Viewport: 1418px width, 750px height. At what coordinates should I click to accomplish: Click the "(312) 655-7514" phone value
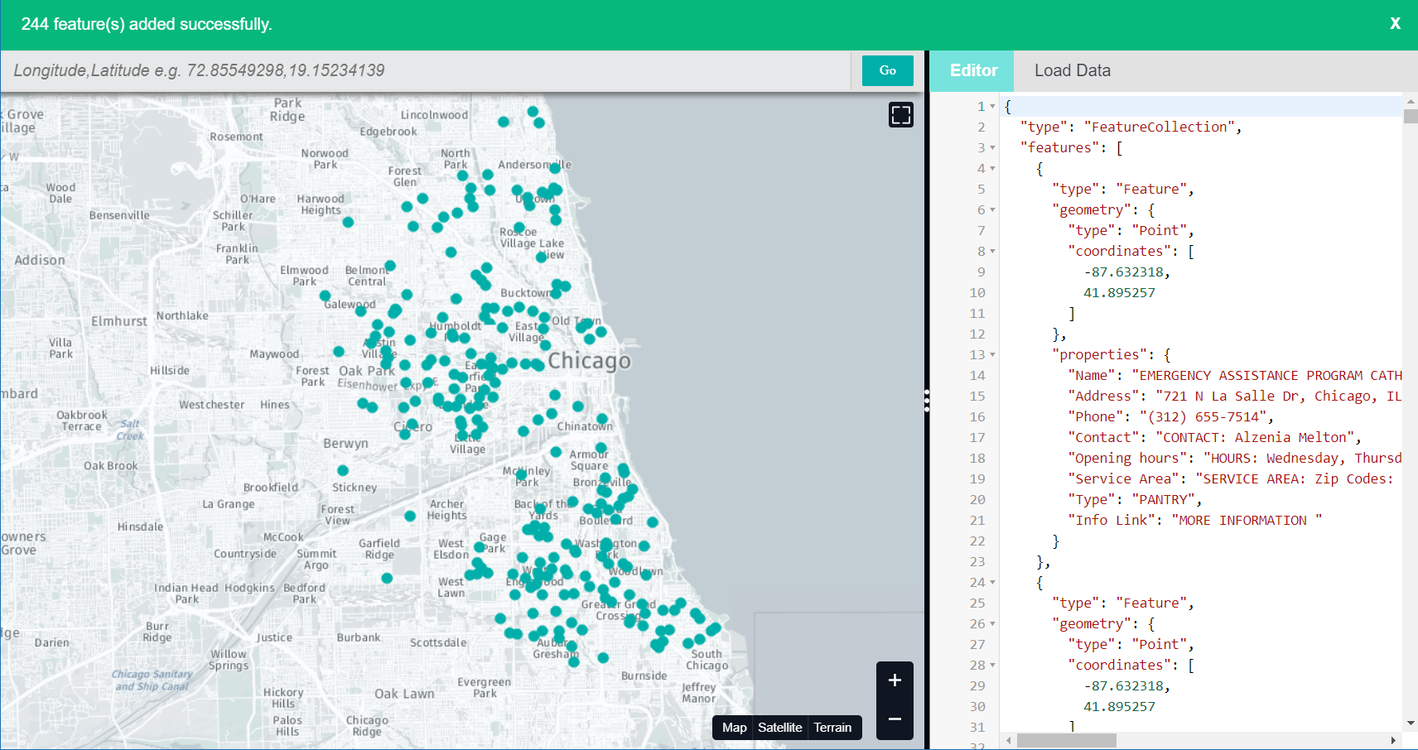tap(1203, 416)
